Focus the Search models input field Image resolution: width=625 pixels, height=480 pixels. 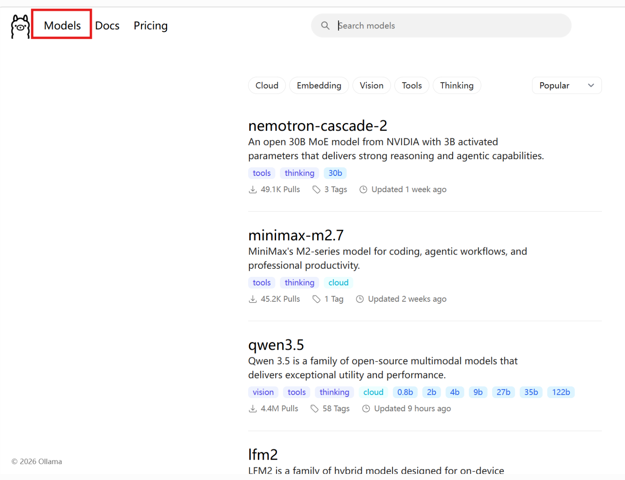[441, 26]
